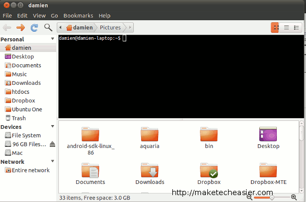The width and height of the screenshot is (306, 202).
Task: Switch to icon view mode
Action: (x=275, y=28)
